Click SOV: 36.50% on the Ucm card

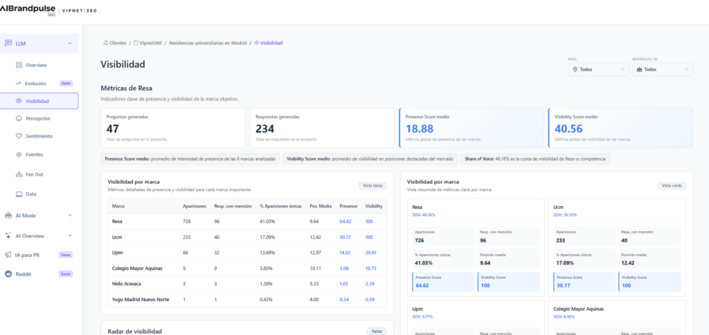point(565,215)
